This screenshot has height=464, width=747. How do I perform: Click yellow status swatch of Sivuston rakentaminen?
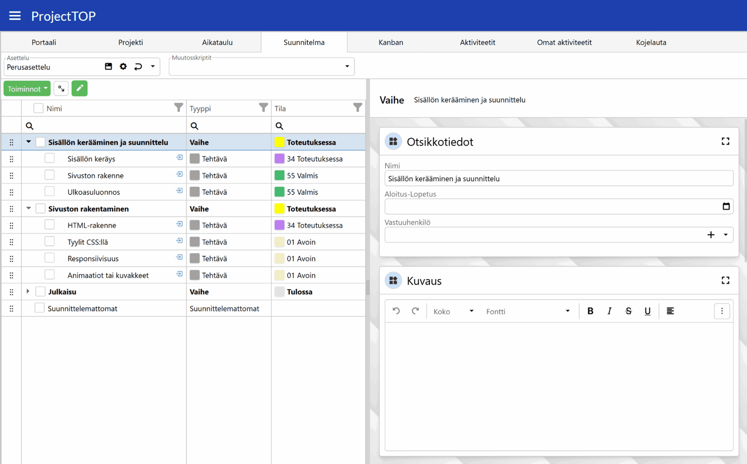coord(279,209)
